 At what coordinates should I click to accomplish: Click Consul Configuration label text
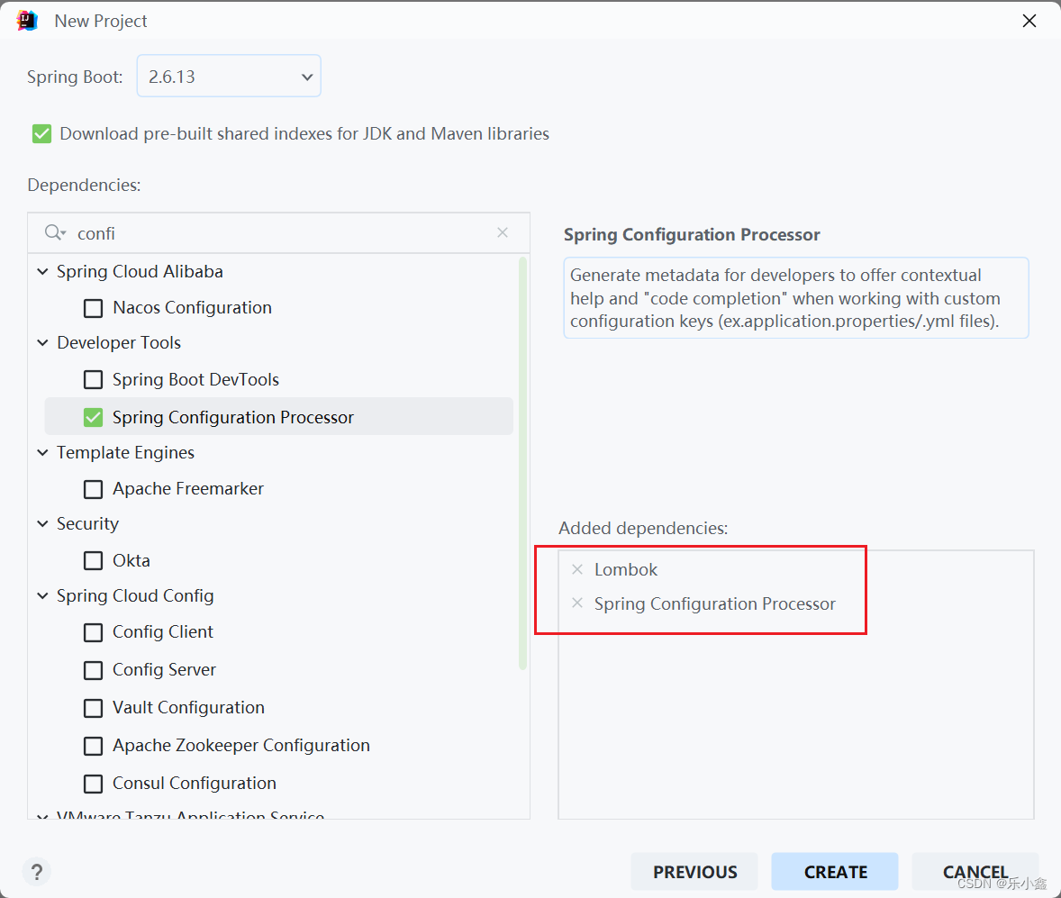pos(195,784)
